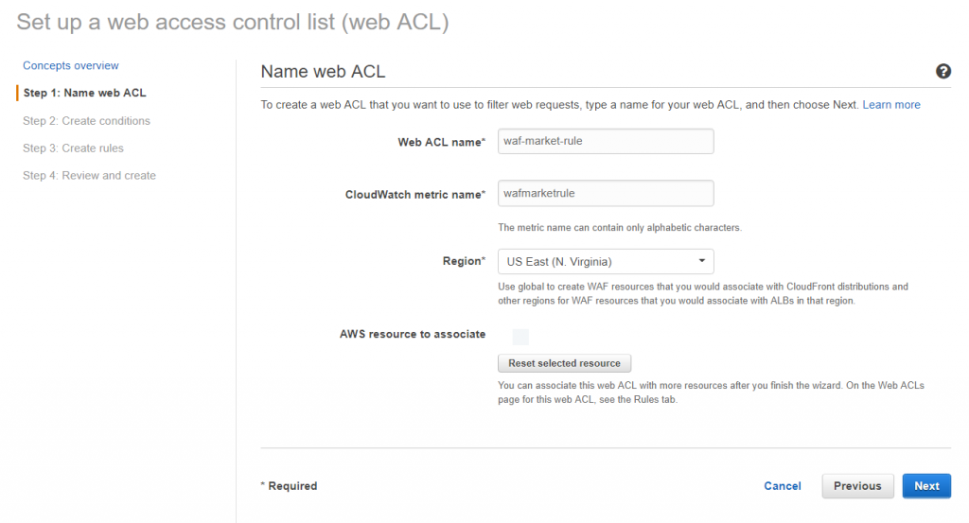Follow the Learn more link

tap(891, 105)
